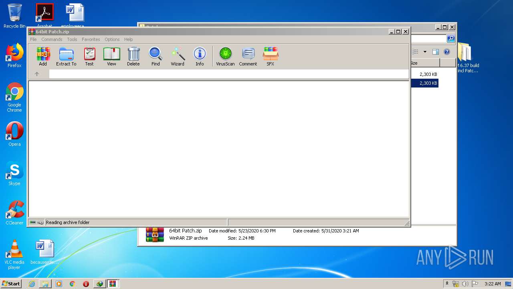This screenshot has width=513, height=289.
Task: Open Opera from the taskbar
Action: point(86,284)
